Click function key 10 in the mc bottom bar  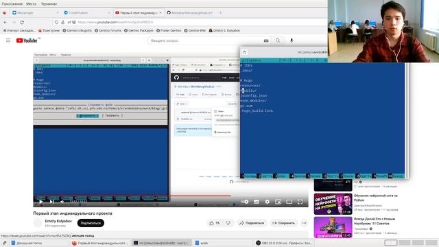396,176
